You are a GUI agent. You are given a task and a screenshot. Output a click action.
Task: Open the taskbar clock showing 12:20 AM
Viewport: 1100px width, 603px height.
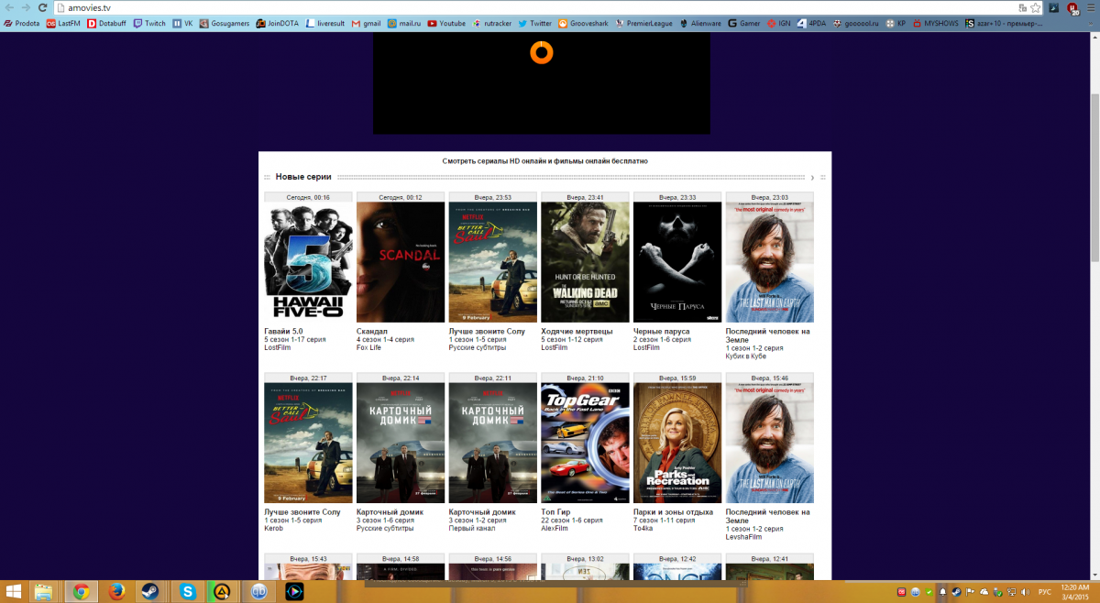tap(1074, 592)
